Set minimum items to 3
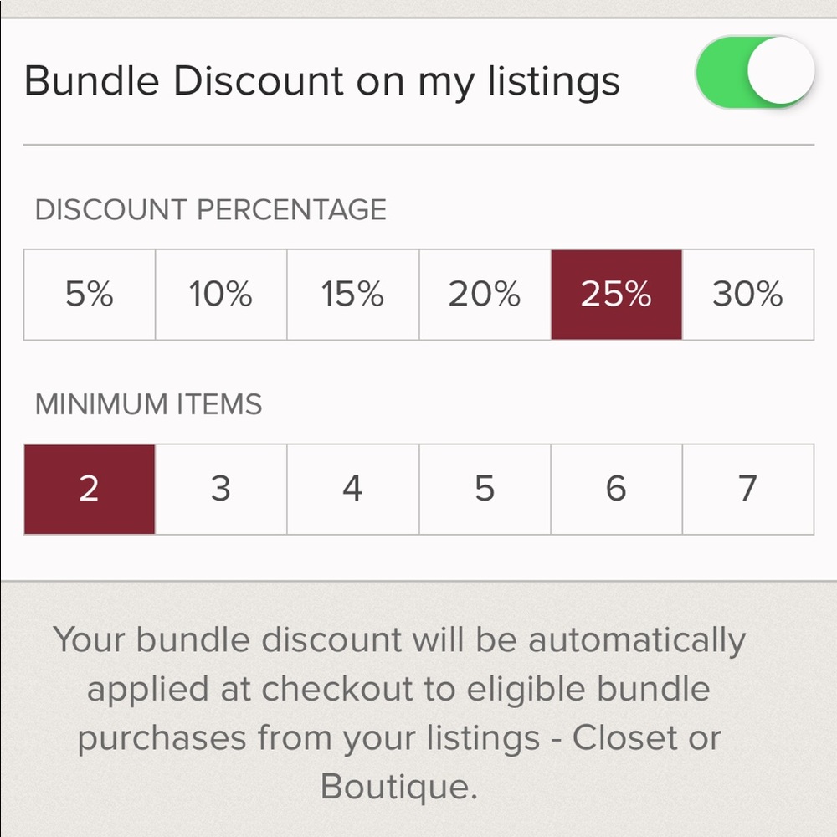Screen dimensions: 837x837 coord(220,489)
